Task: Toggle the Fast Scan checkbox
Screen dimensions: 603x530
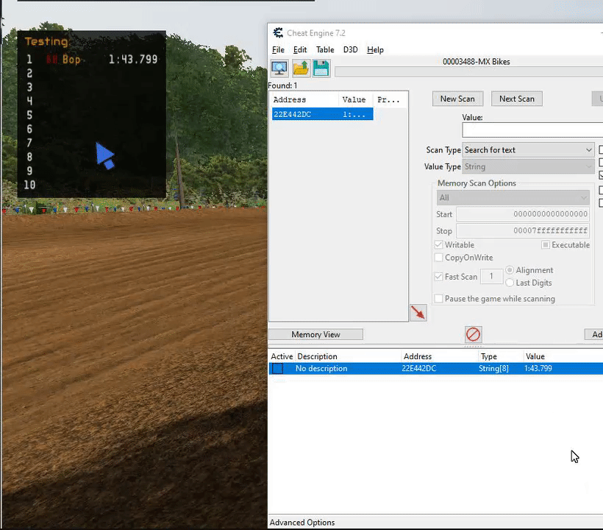Action: (438, 277)
